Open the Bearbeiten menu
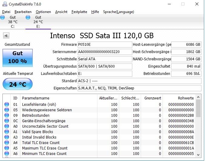The width and height of the screenshot is (206, 161). click(23, 12)
